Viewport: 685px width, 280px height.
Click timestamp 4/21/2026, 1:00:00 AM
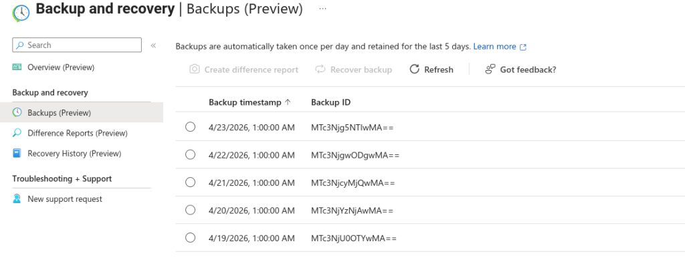[252, 182]
